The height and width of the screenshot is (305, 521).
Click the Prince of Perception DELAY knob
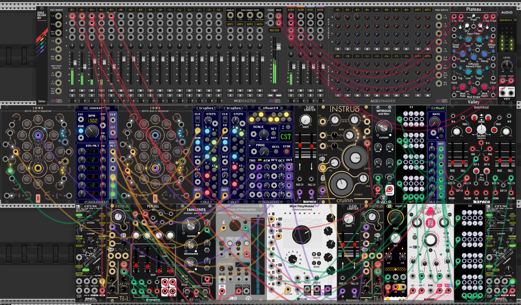click(235, 226)
